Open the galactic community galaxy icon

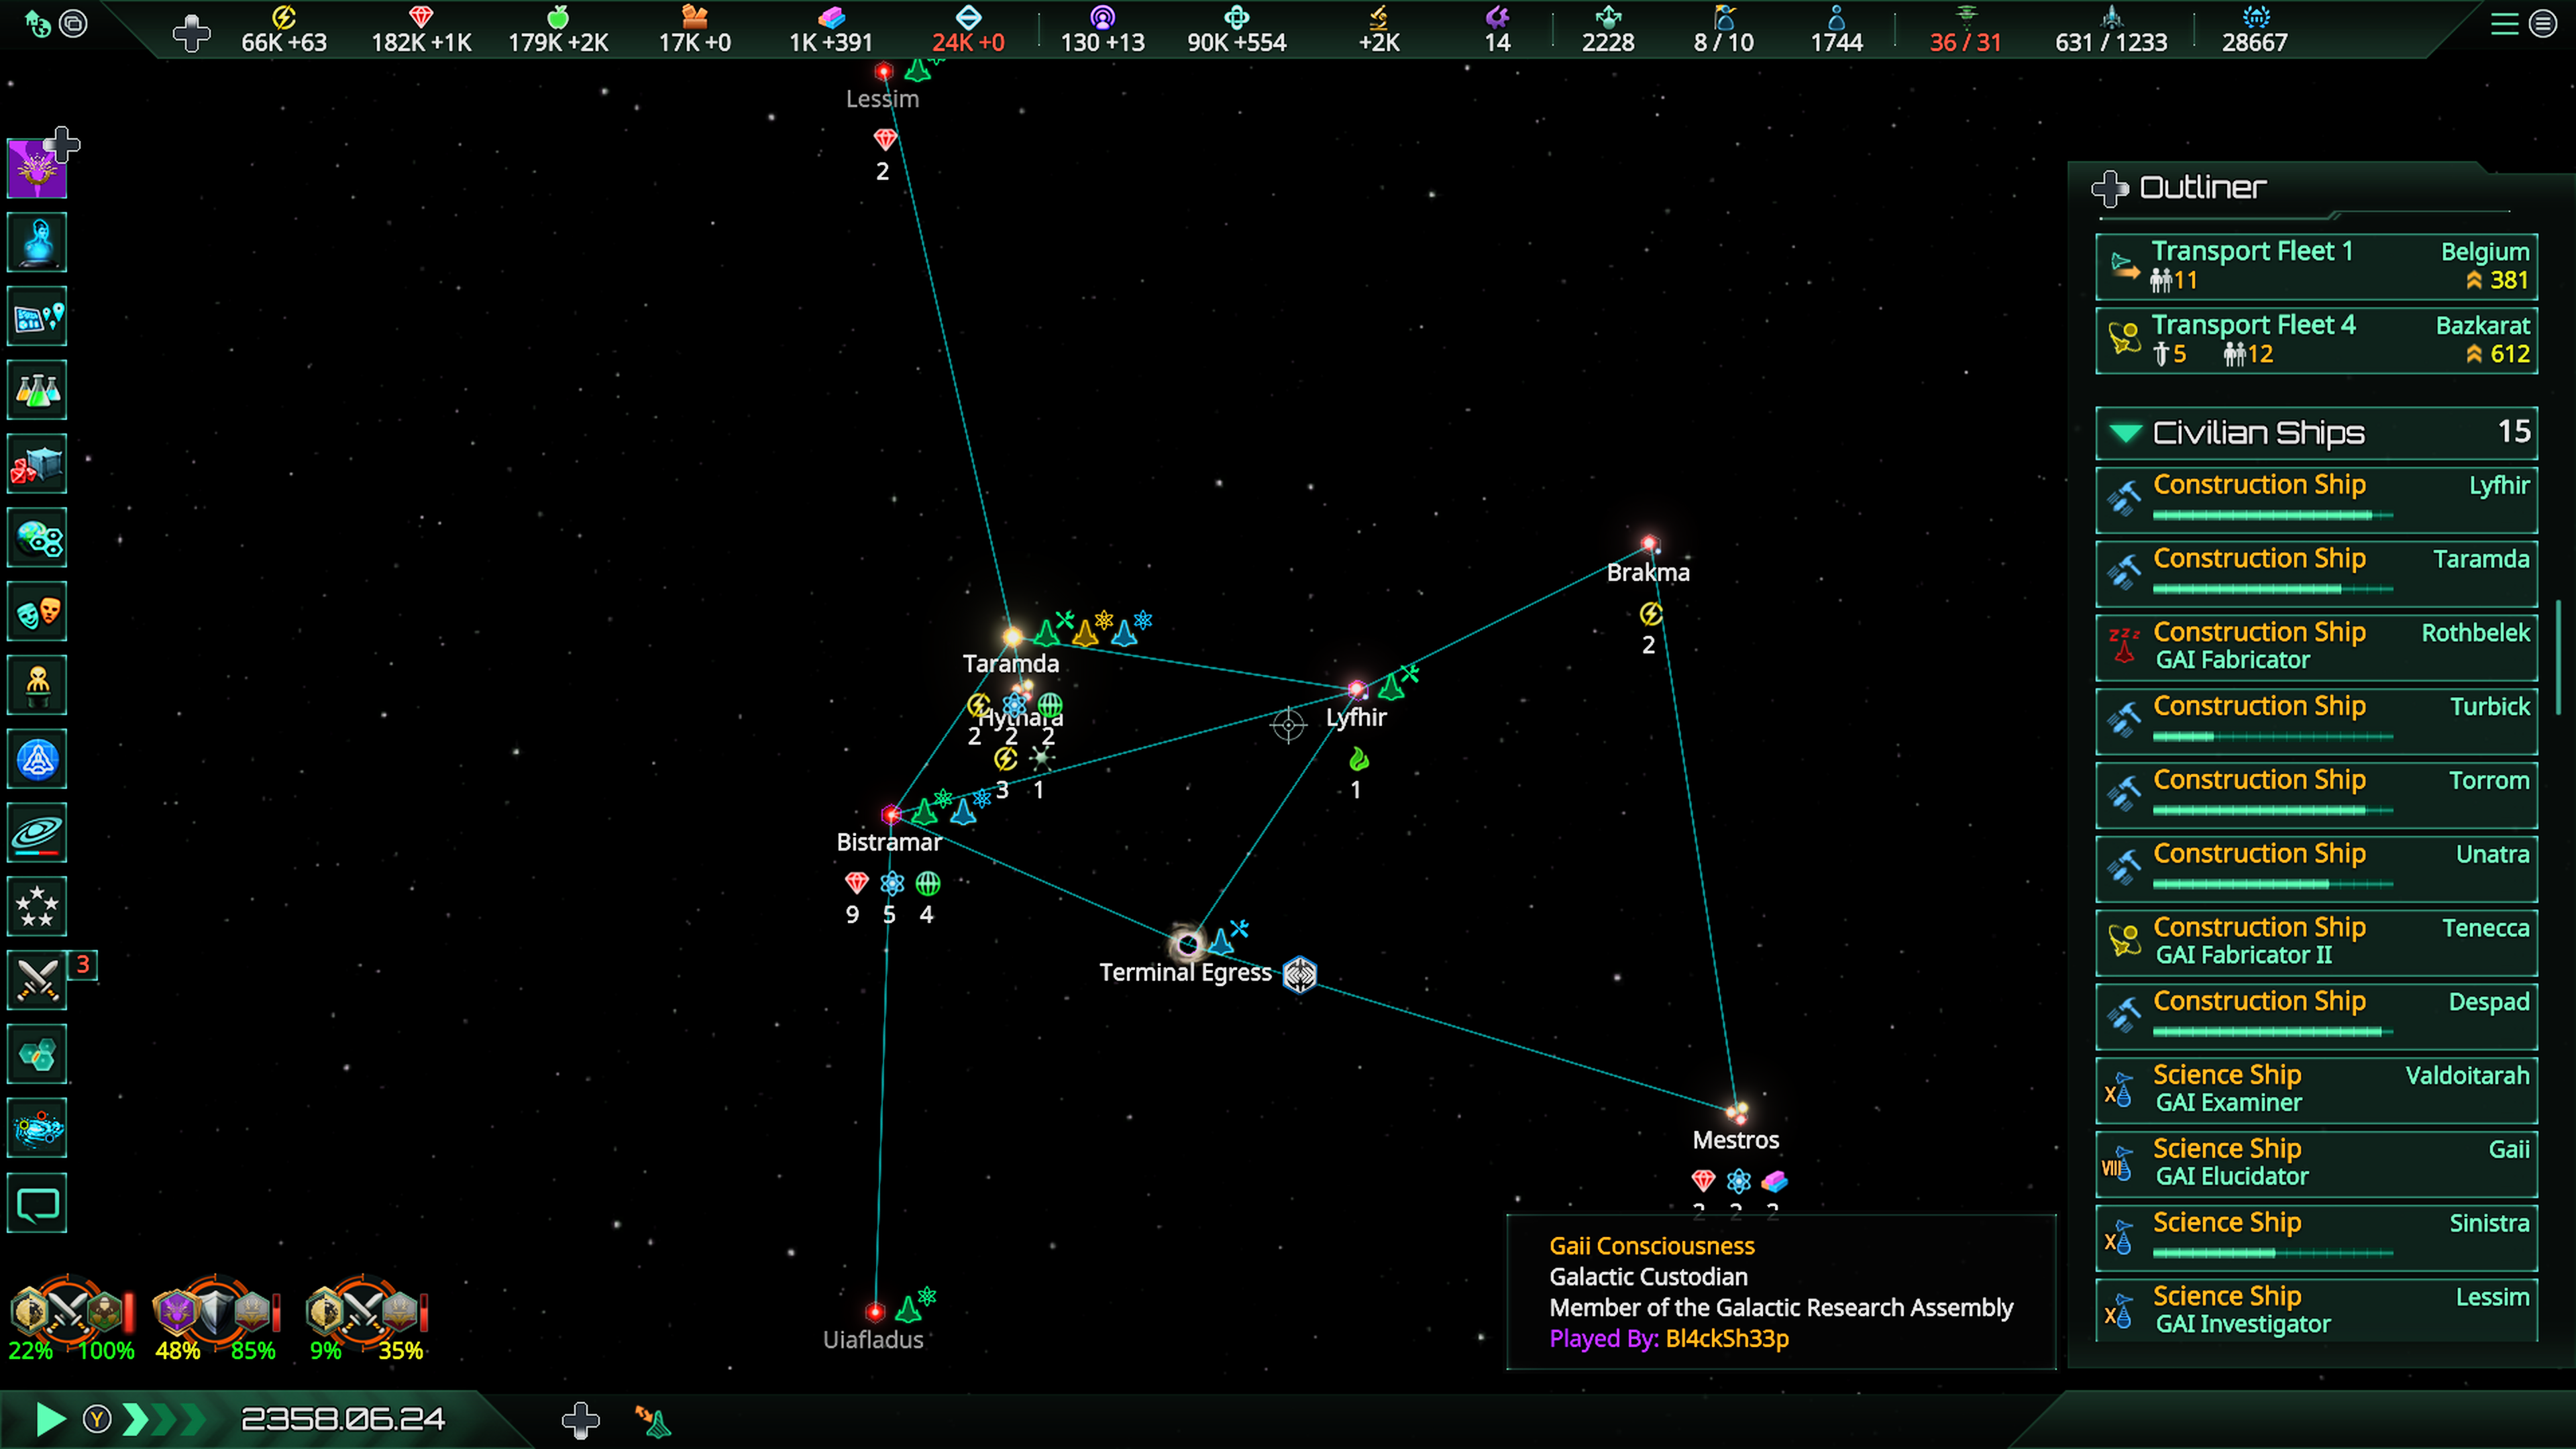(x=37, y=1129)
